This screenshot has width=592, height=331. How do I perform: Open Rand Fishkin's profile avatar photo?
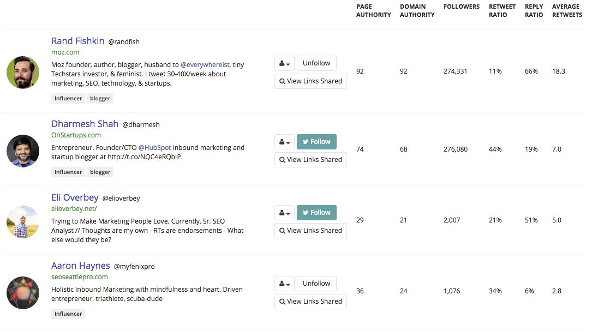click(x=23, y=73)
